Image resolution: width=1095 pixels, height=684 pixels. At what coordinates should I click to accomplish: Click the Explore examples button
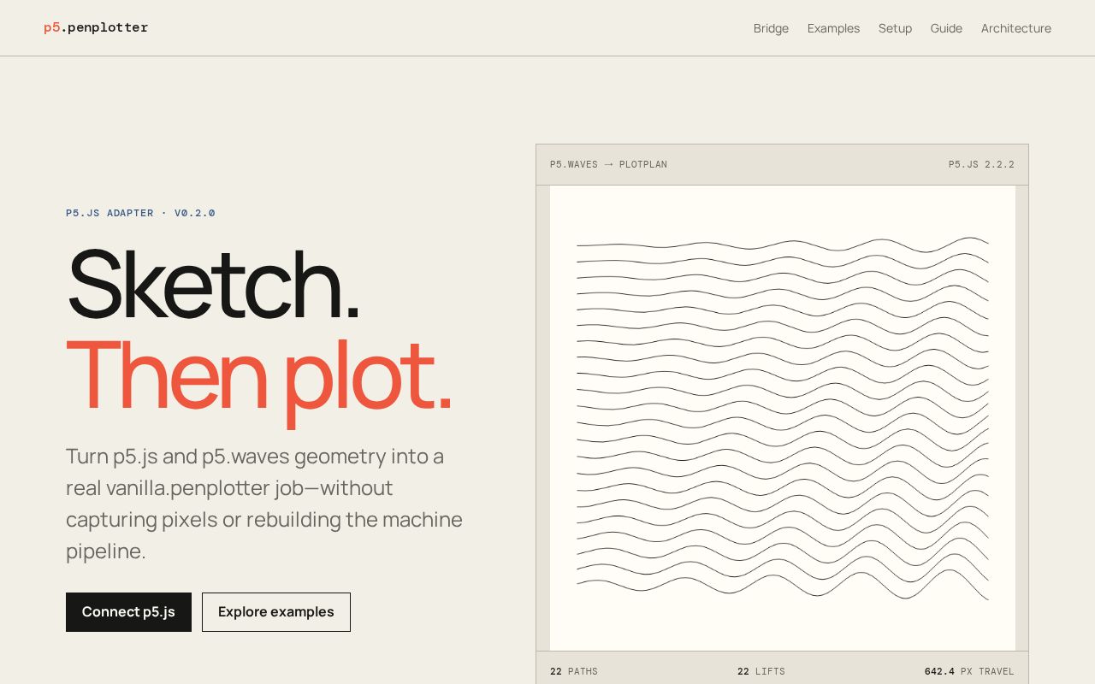(x=276, y=612)
